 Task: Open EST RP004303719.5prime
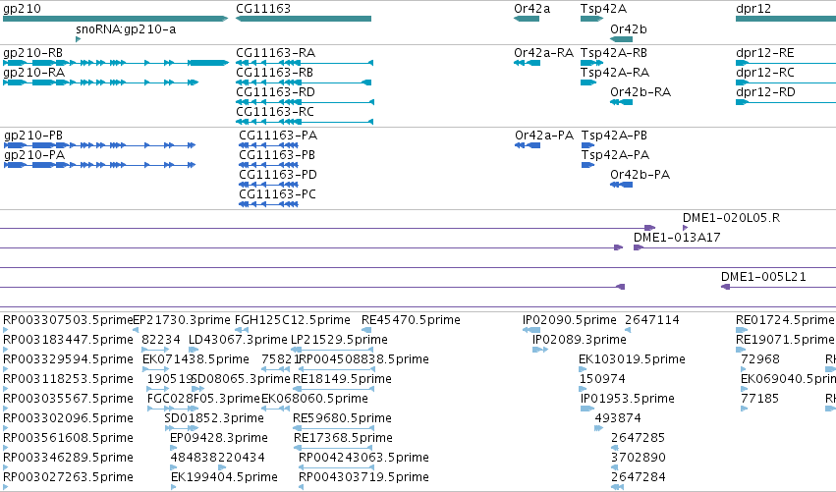(x=363, y=477)
